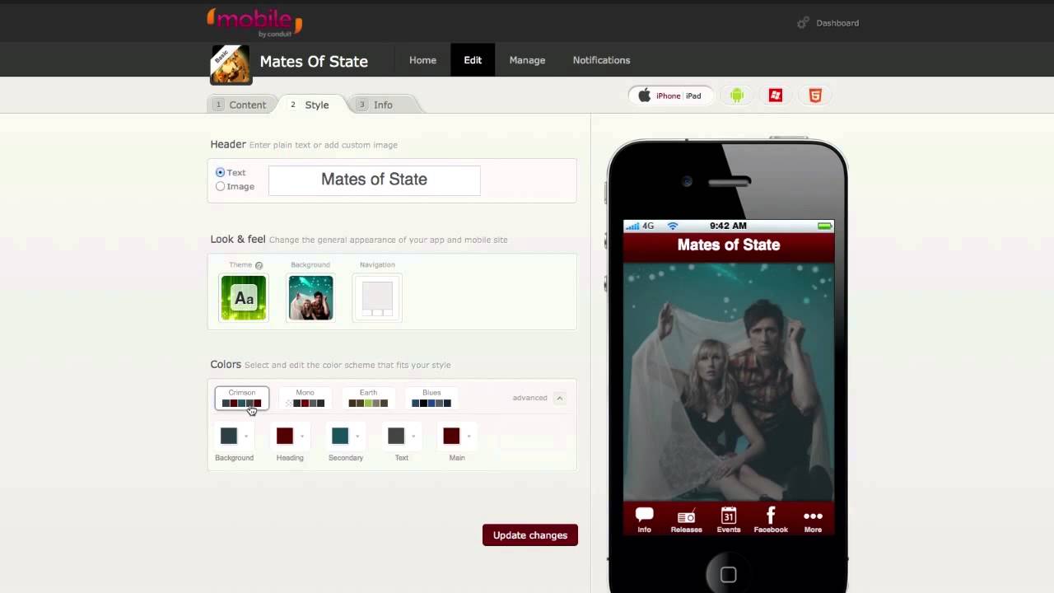Switch preview to HTML5 platform
The image size is (1054, 593).
(x=815, y=96)
